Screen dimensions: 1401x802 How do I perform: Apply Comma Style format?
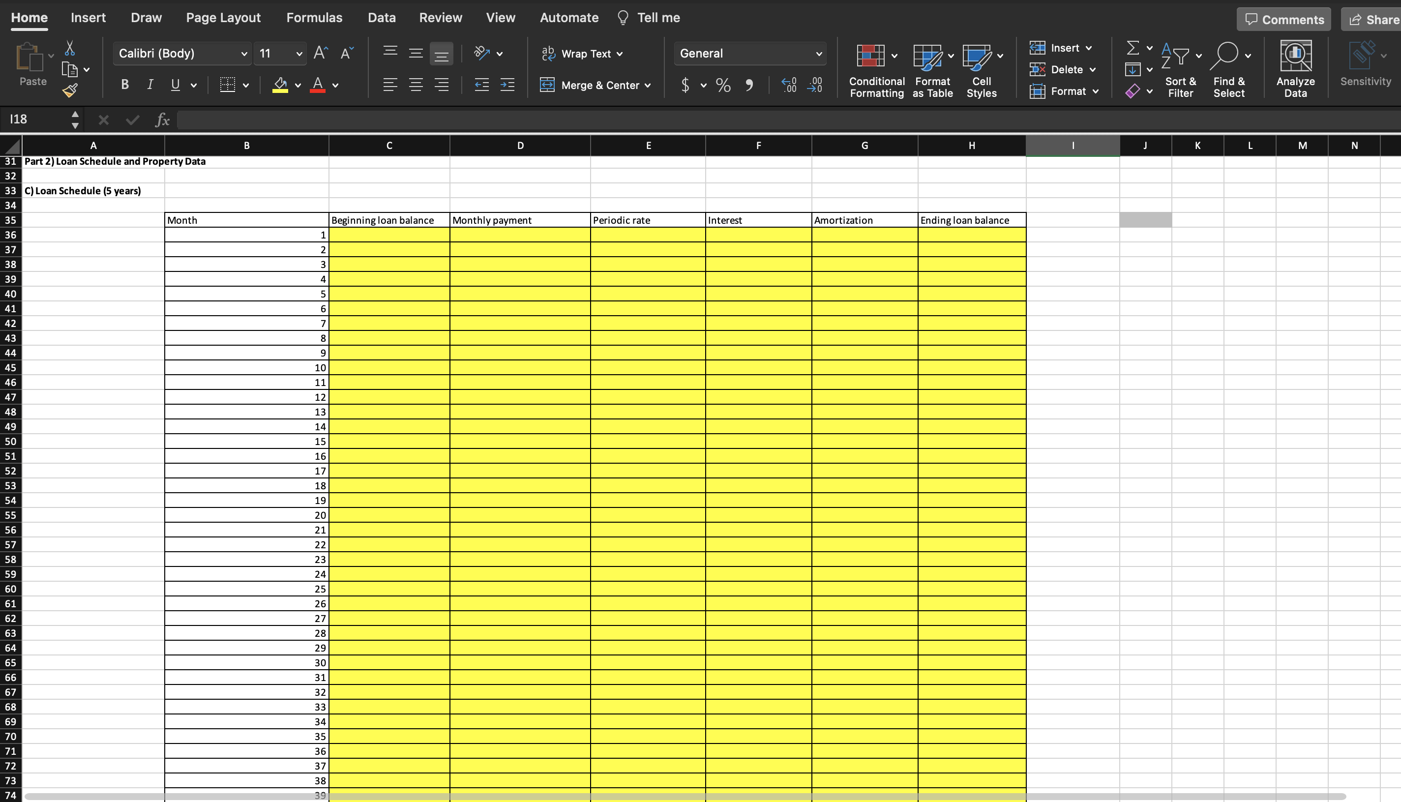point(749,85)
